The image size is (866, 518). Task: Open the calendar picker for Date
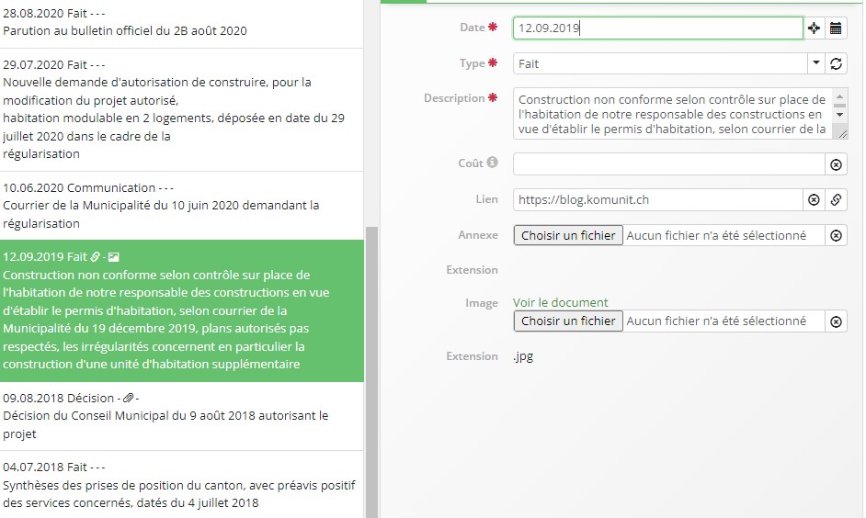click(836, 28)
